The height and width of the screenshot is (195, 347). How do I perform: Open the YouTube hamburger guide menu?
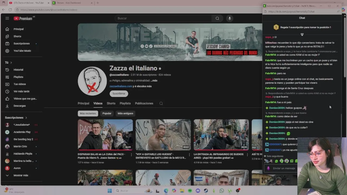point(7,18)
